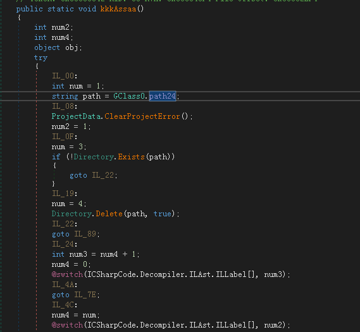Click the IL_08: label

(x=65, y=106)
